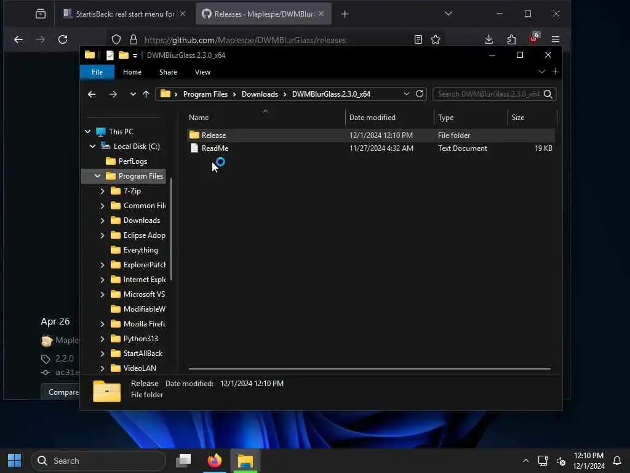
Task: Close the Releases Maplespe browser tab
Action: 321,14
